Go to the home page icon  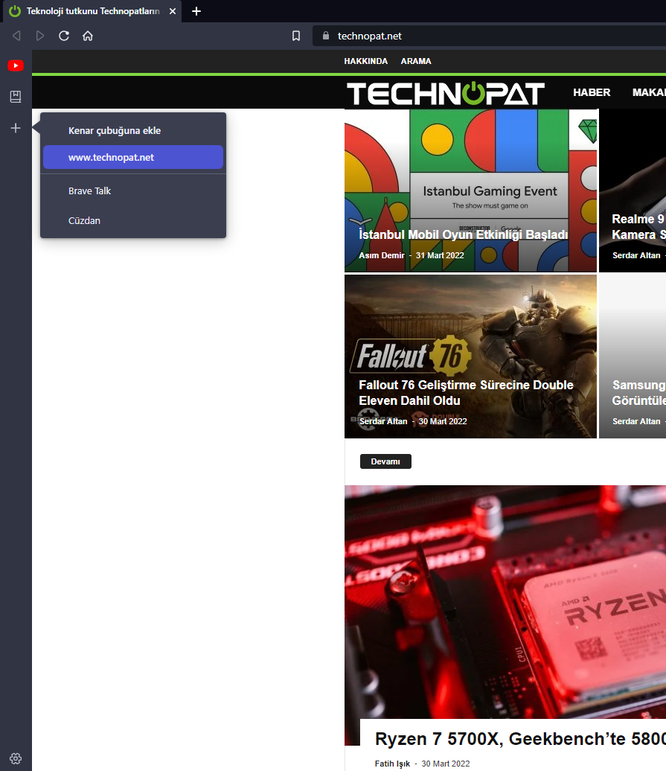88,36
